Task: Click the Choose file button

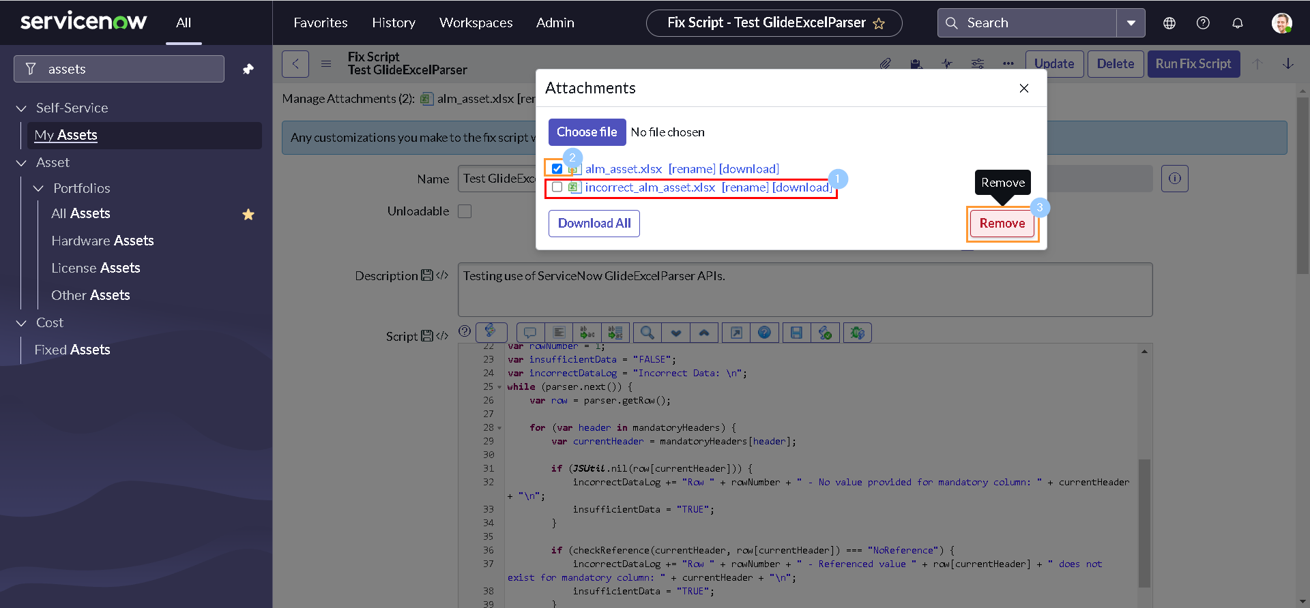Action: [587, 132]
